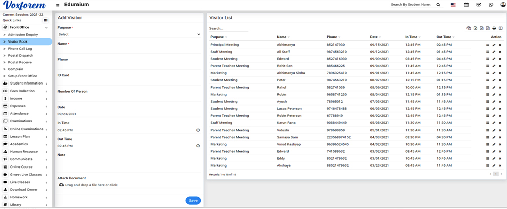This screenshot has height=209, width=507.
Task: Click the visitor list Search field
Action: (x=228, y=29)
